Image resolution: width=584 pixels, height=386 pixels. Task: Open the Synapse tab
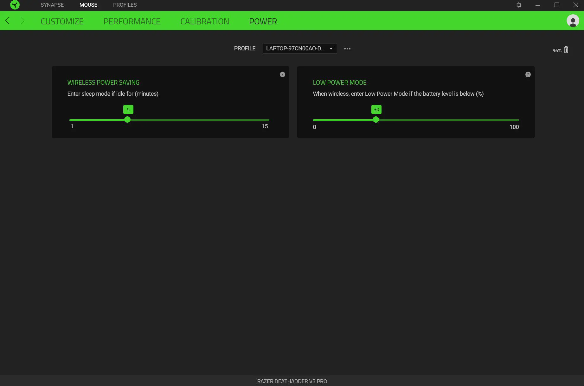[x=52, y=5]
